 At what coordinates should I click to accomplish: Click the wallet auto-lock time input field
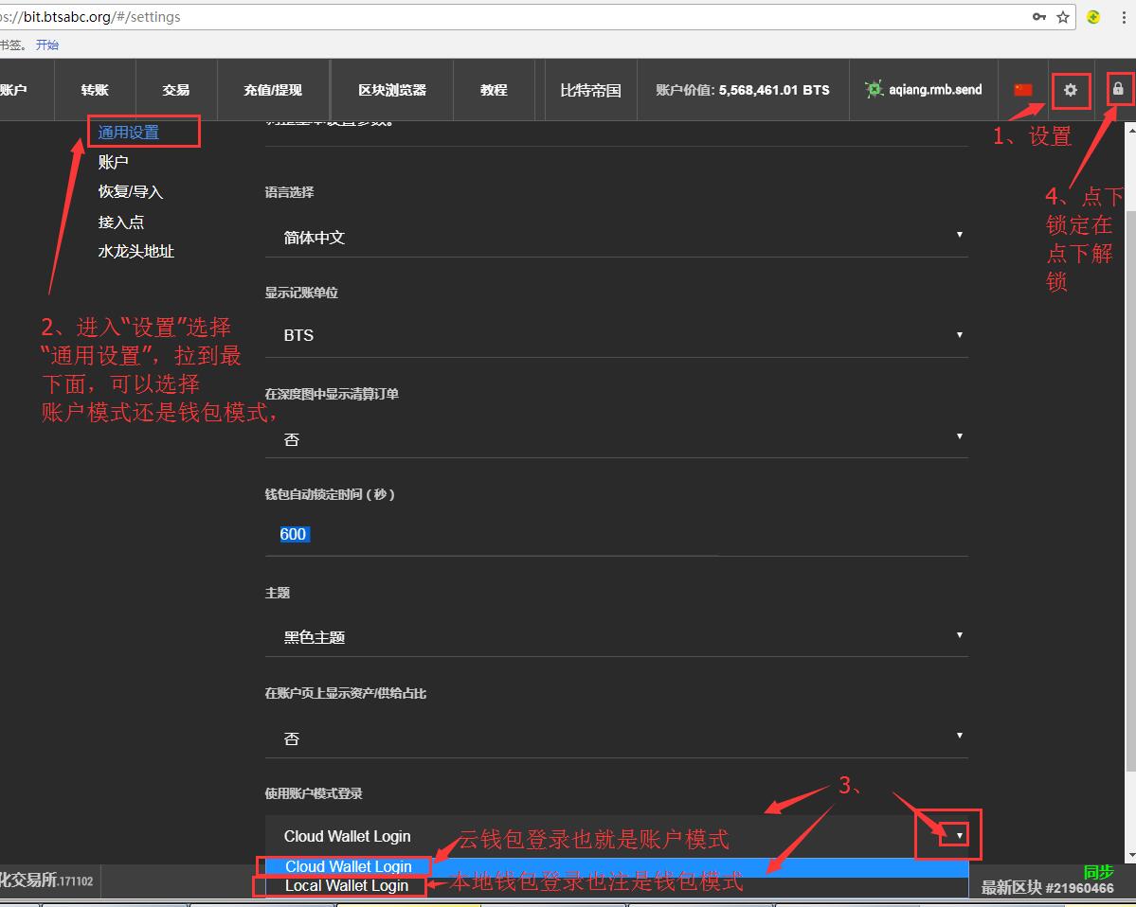point(616,535)
